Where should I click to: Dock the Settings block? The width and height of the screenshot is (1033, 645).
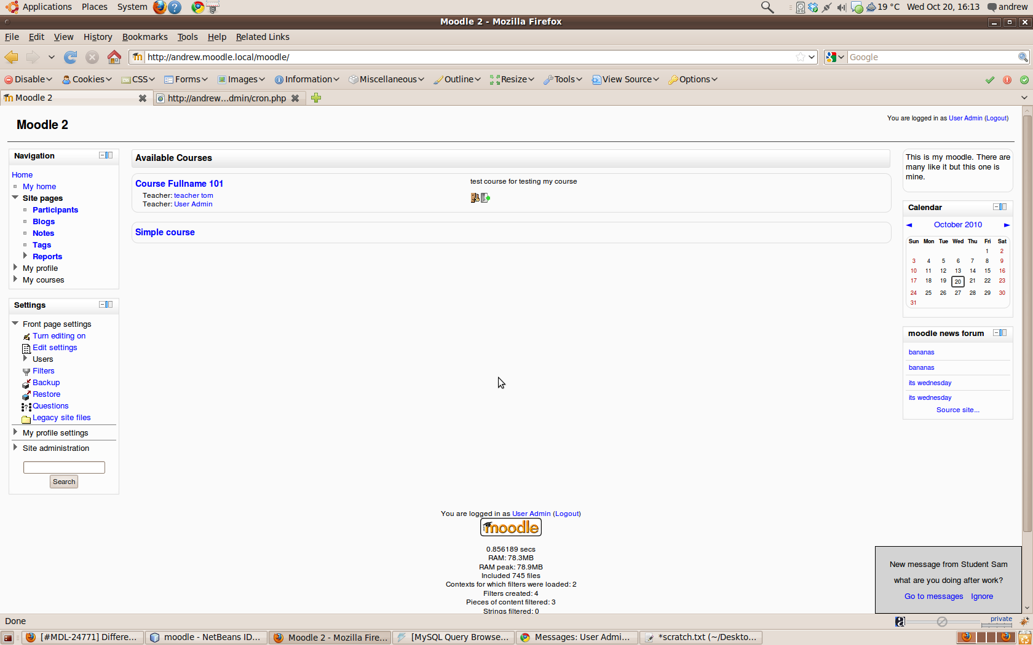click(109, 305)
